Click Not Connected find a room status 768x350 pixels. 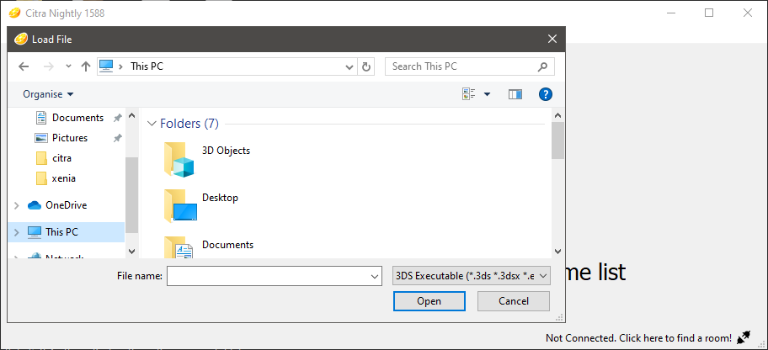click(638, 337)
